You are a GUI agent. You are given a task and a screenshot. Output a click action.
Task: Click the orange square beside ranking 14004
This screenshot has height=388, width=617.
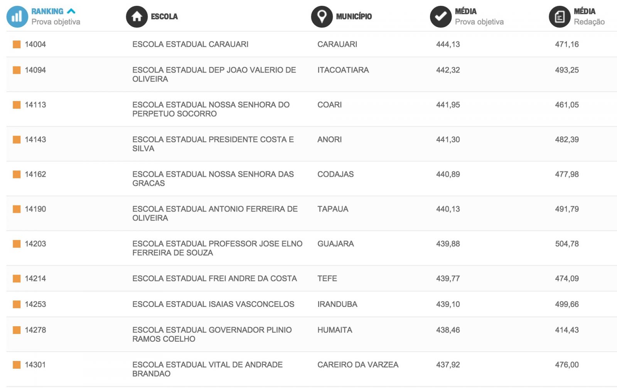coord(17,44)
